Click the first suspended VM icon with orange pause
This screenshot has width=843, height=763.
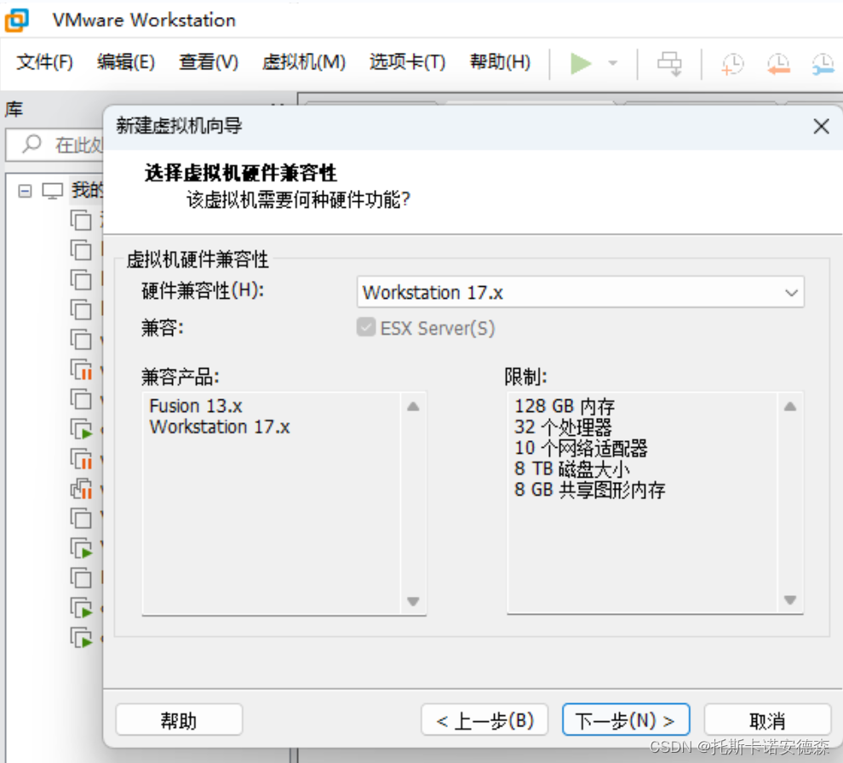coord(81,370)
